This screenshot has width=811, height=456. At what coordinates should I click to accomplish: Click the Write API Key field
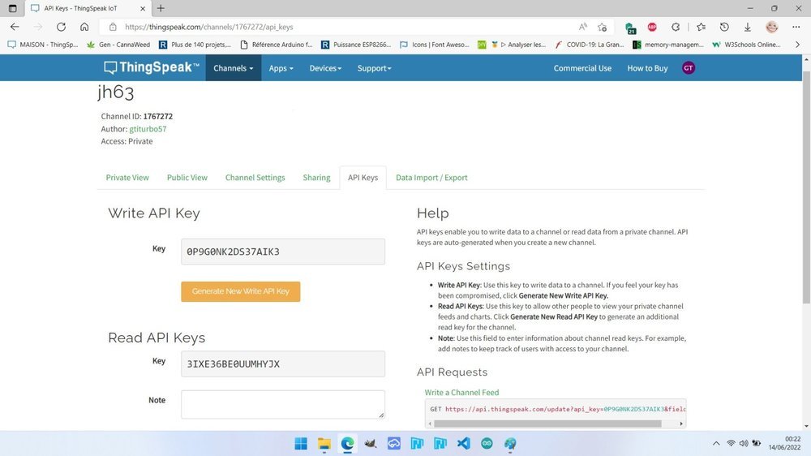pos(283,252)
